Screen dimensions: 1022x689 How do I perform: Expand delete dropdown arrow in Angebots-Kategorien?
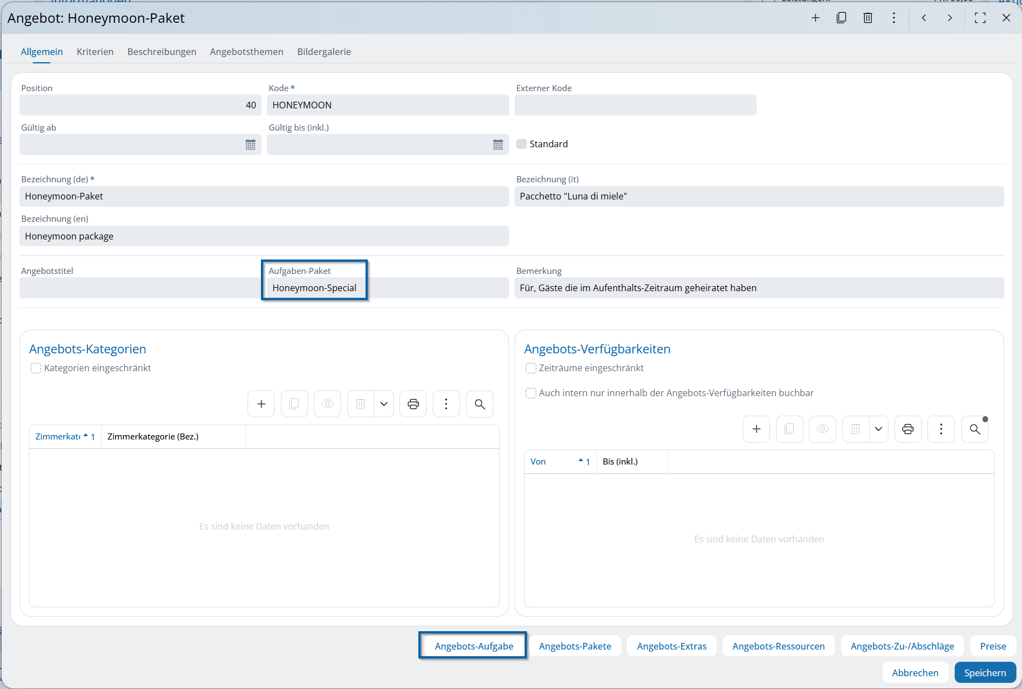(384, 404)
